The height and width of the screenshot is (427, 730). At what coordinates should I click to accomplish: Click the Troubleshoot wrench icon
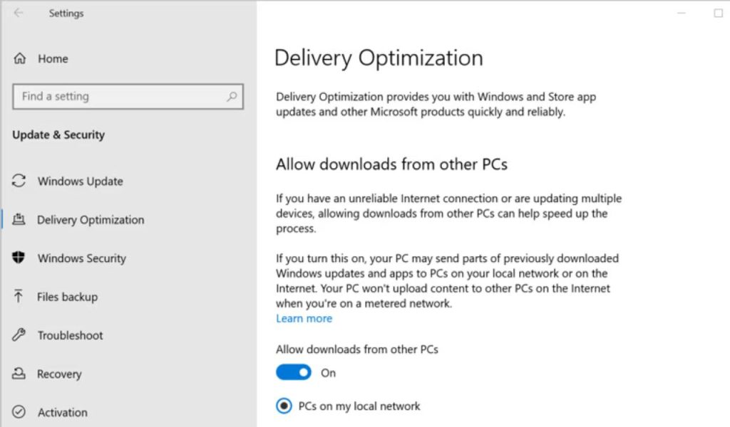19,335
